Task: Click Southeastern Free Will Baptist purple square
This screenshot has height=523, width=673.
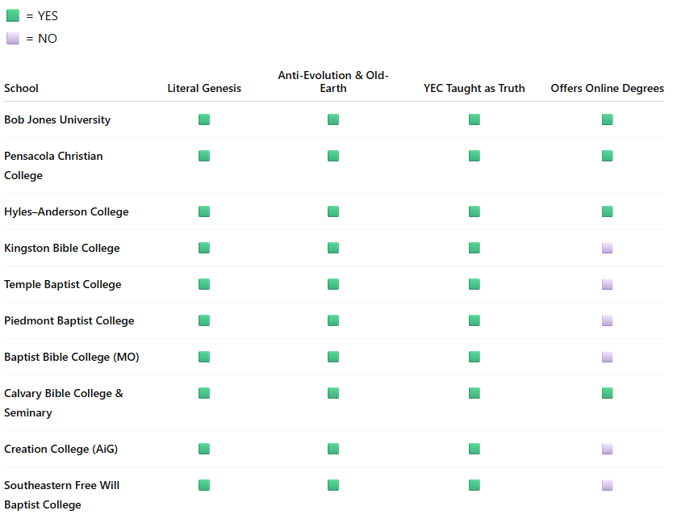Action: click(607, 485)
